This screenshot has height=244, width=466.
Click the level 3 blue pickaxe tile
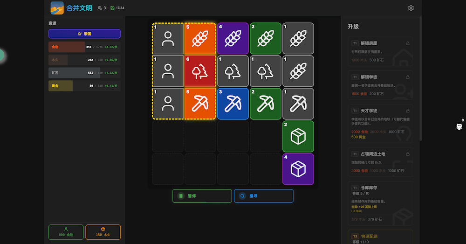233,104
